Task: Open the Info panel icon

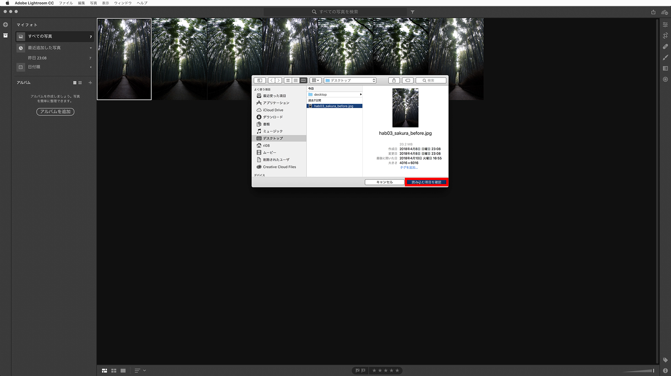Action: [x=665, y=370]
